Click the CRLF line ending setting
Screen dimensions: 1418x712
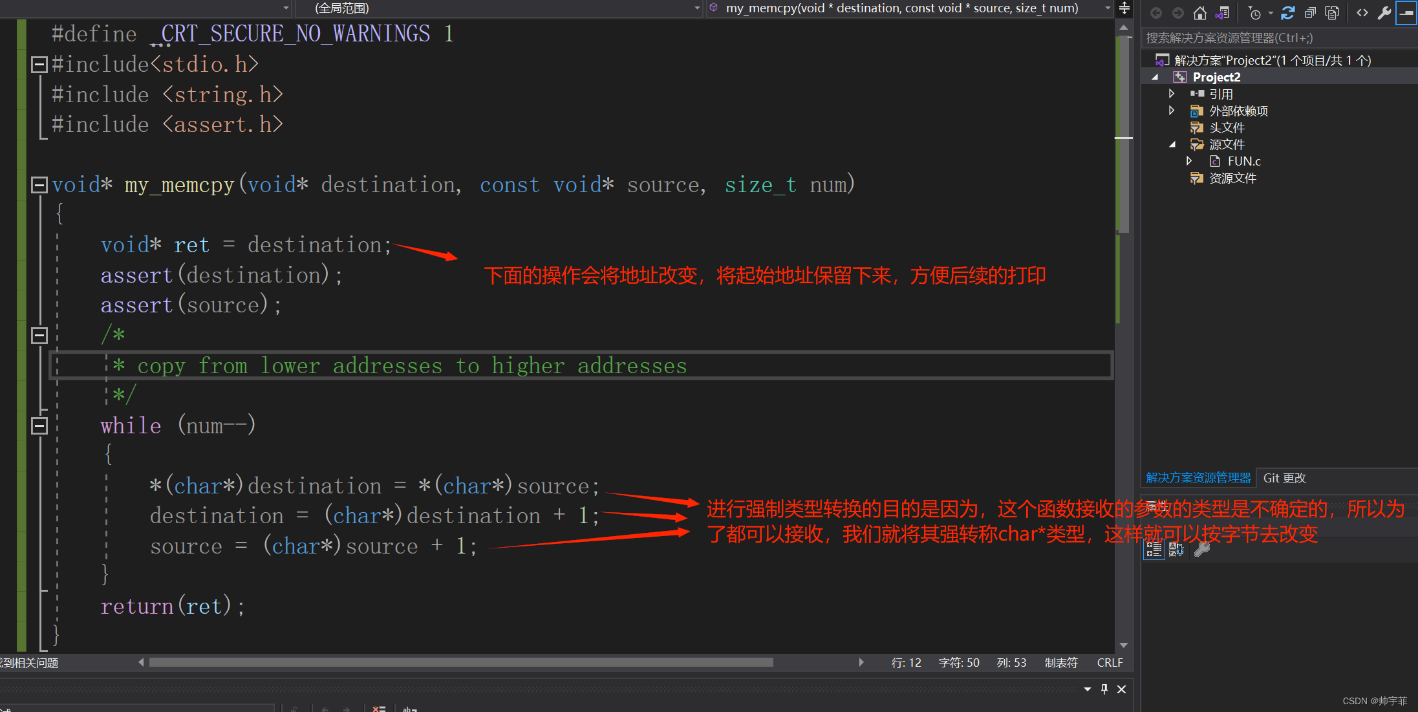coord(1110,663)
